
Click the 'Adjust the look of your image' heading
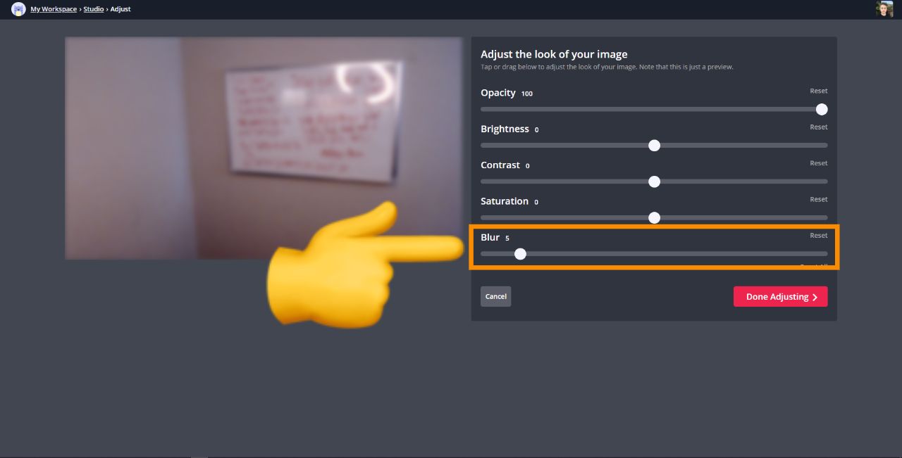(x=554, y=54)
